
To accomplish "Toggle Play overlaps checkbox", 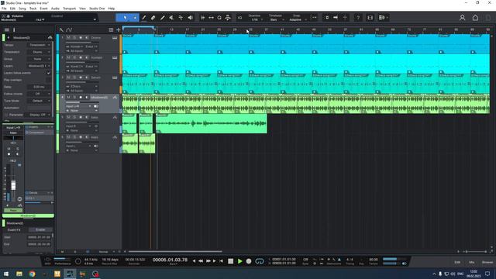I will pyautogui.click(x=48, y=80).
